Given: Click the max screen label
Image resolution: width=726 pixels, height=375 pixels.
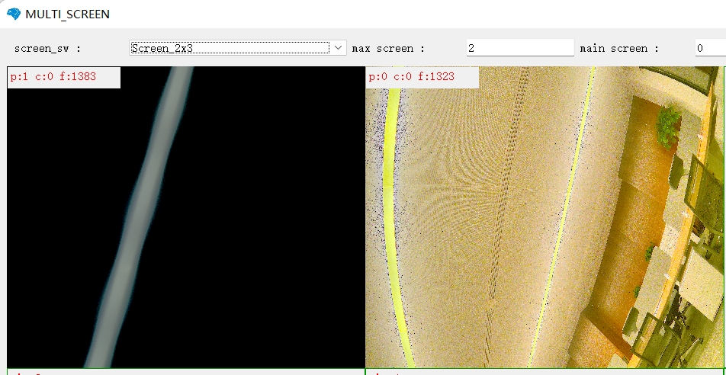Looking at the screenshot, I should 383,49.
